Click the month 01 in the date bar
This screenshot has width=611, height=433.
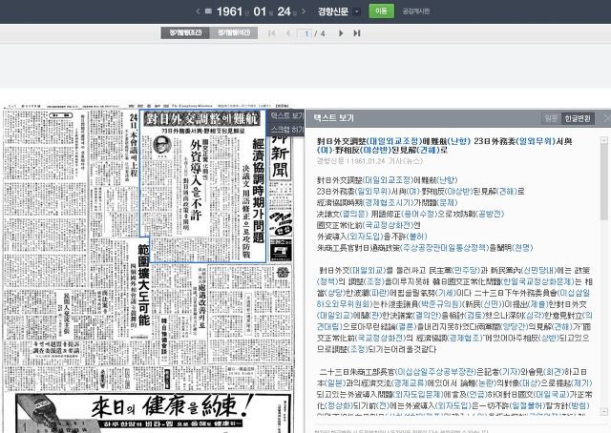click(260, 11)
